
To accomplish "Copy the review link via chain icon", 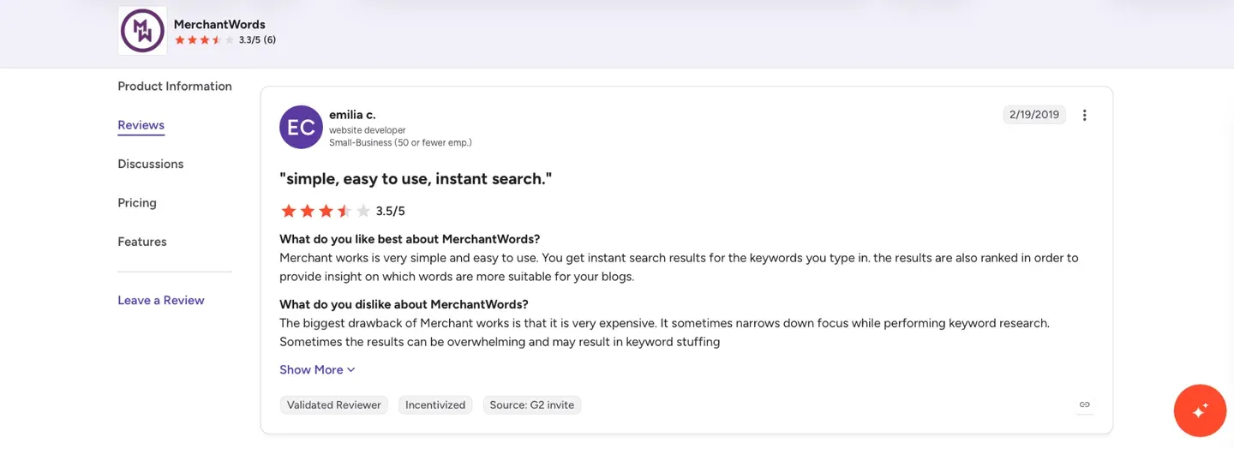I will tap(1085, 404).
